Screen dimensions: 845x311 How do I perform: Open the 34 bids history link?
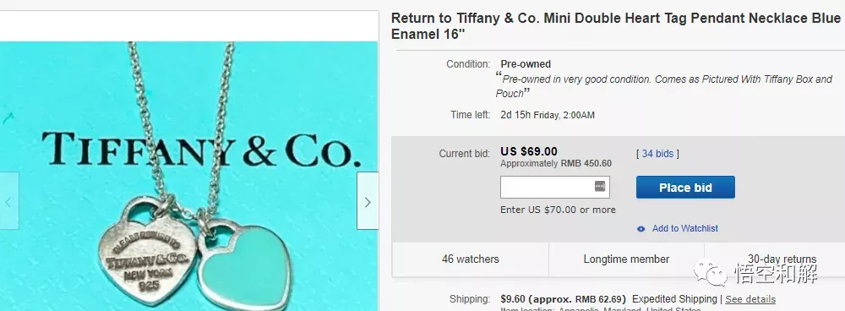[657, 154]
